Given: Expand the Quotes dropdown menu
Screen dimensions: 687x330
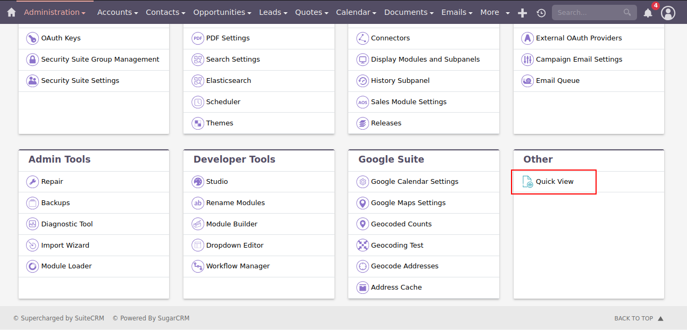Looking at the screenshot, I should coord(312,12).
